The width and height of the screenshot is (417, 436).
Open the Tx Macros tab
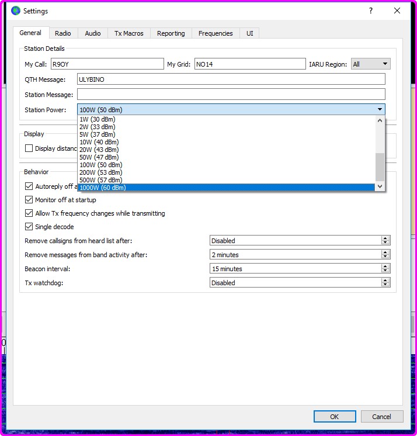(129, 33)
